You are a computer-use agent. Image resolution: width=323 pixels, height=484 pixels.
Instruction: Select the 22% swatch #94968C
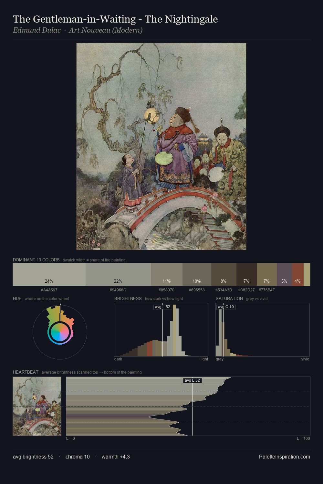click(x=118, y=275)
